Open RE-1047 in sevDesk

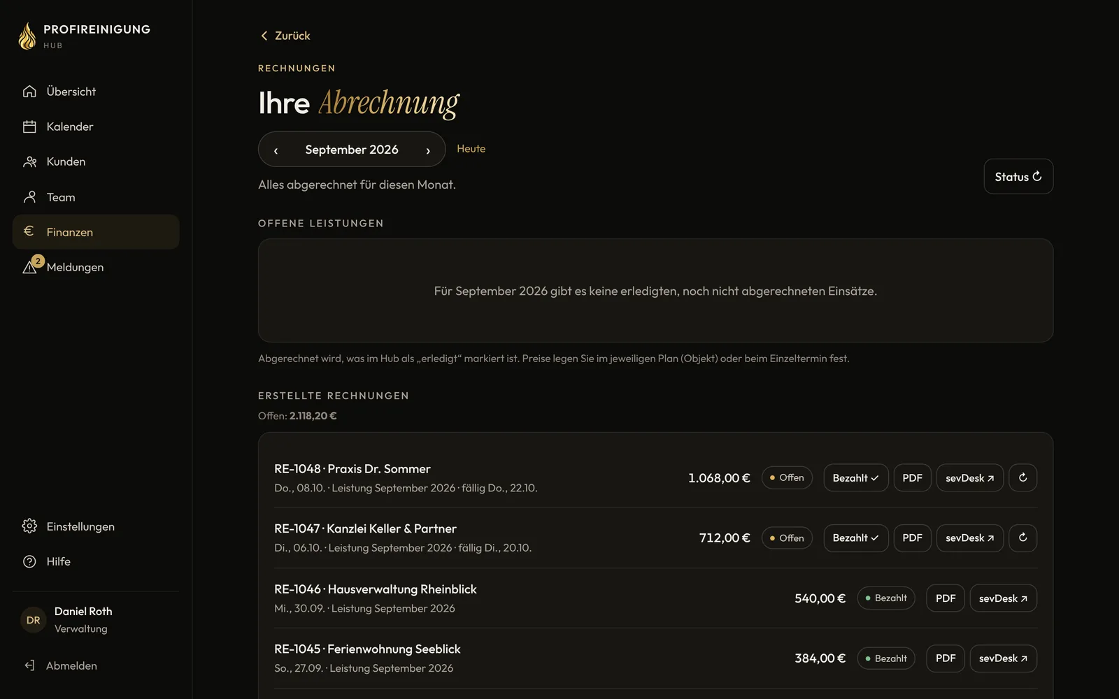pyautogui.click(x=970, y=538)
